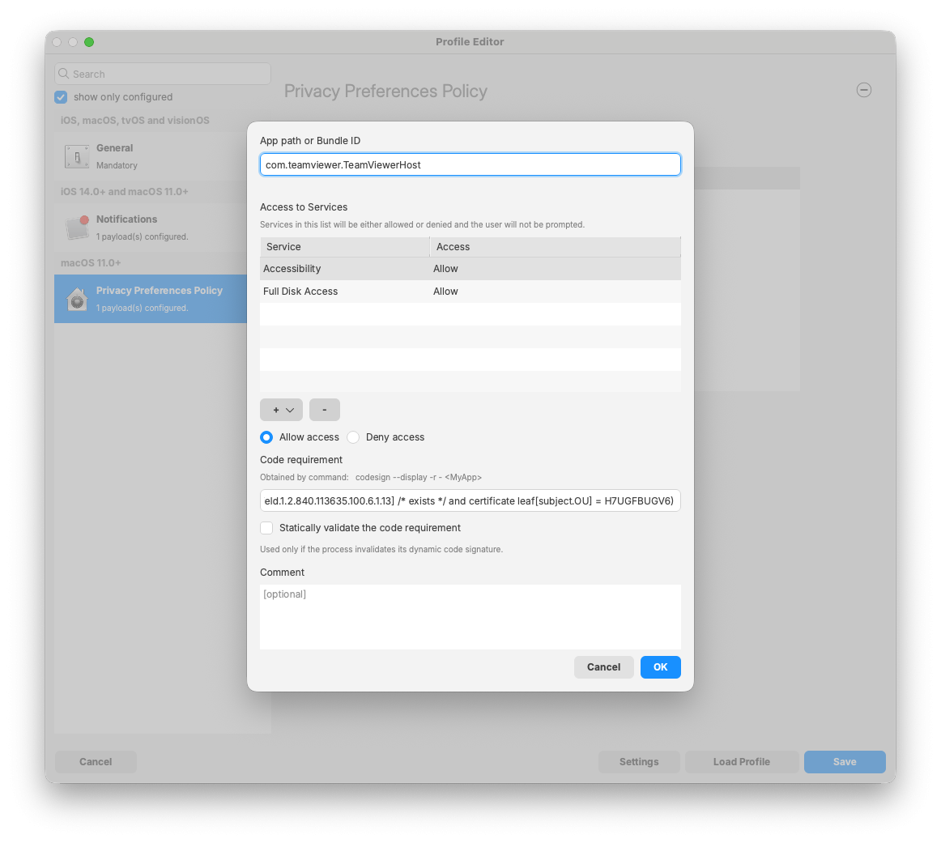Click the Service column header
Image resolution: width=941 pixels, height=843 pixels.
345,247
